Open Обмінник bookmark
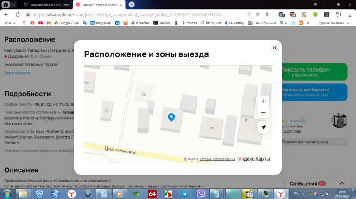The image size is (356, 199). (266, 23)
